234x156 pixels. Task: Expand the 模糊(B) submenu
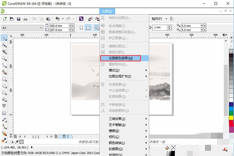pyautogui.click(x=146, y=131)
